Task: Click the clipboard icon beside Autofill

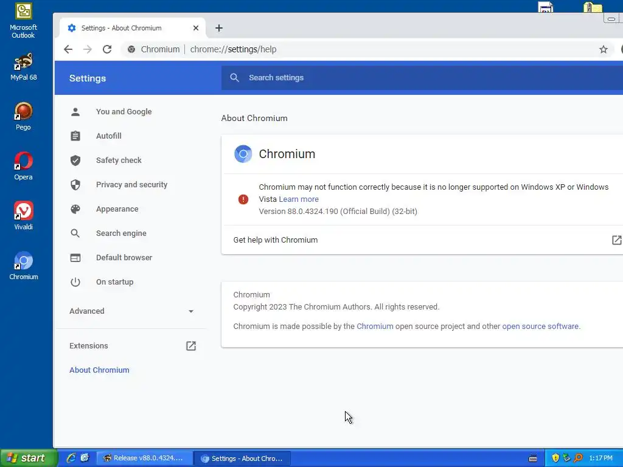Action: coord(75,136)
